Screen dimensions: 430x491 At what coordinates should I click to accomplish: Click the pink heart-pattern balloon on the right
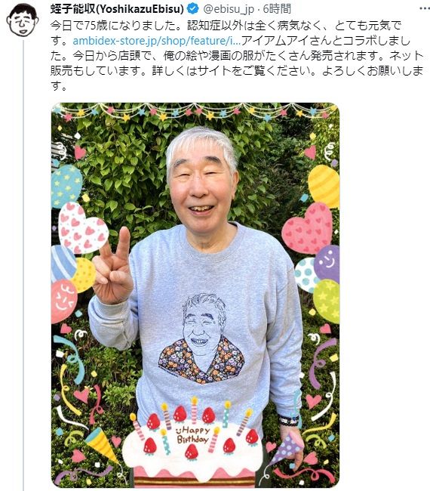(x=307, y=228)
